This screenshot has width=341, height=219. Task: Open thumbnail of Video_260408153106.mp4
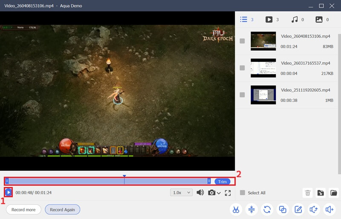tap(263, 41)
